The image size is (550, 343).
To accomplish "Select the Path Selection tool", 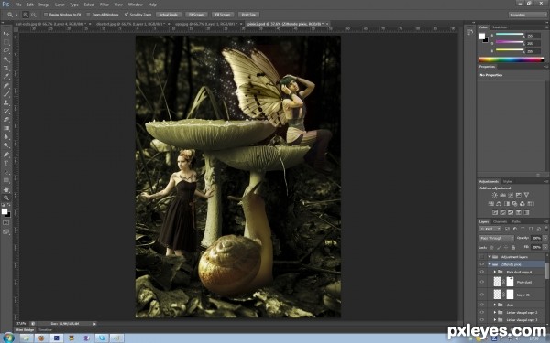I will click(6, 172).
